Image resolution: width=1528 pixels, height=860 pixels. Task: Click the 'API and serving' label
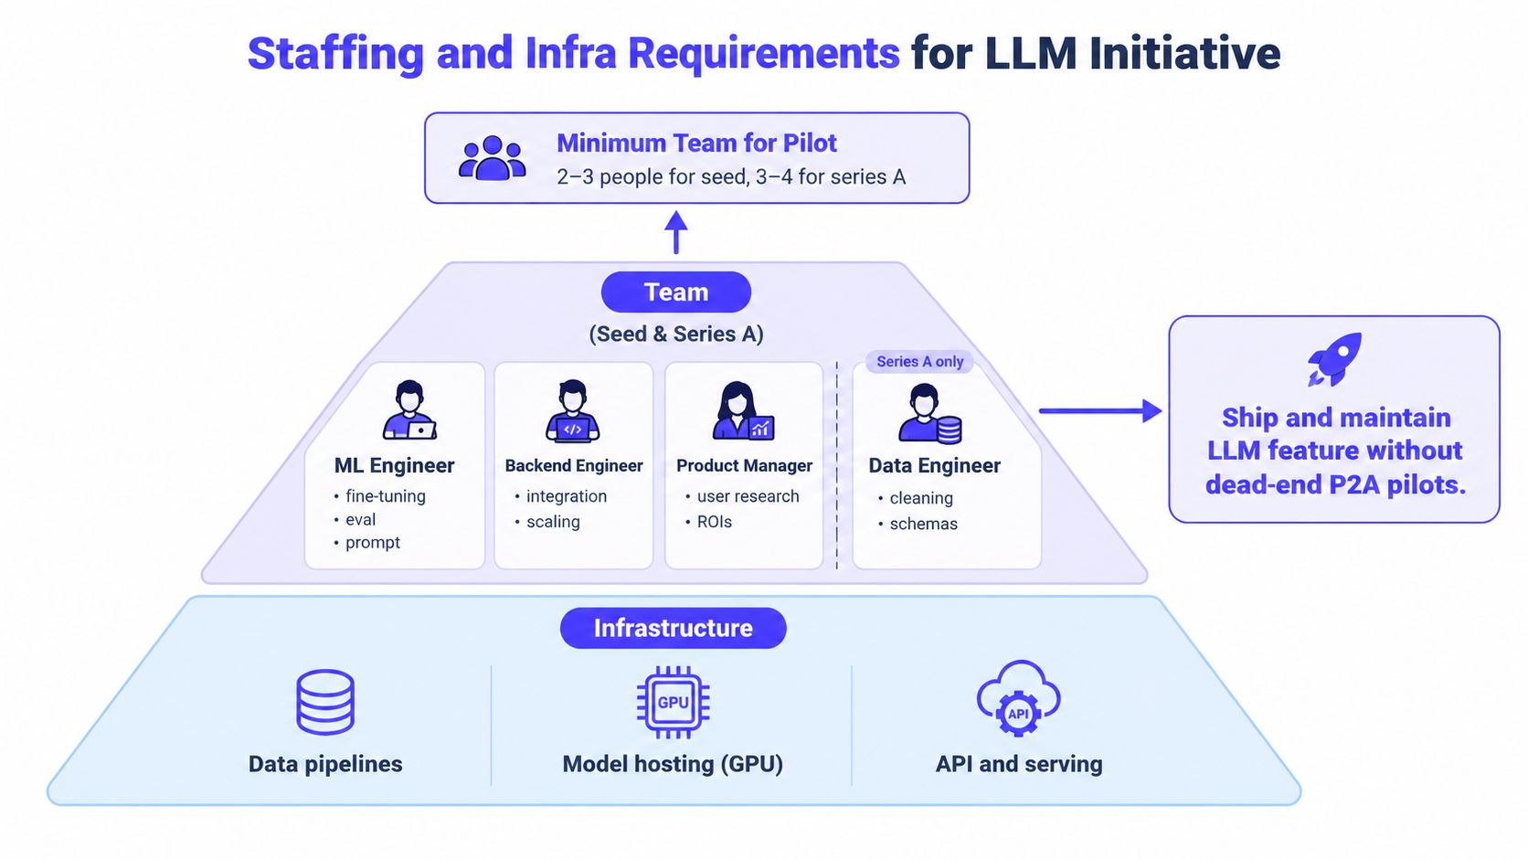[1019, 764]
